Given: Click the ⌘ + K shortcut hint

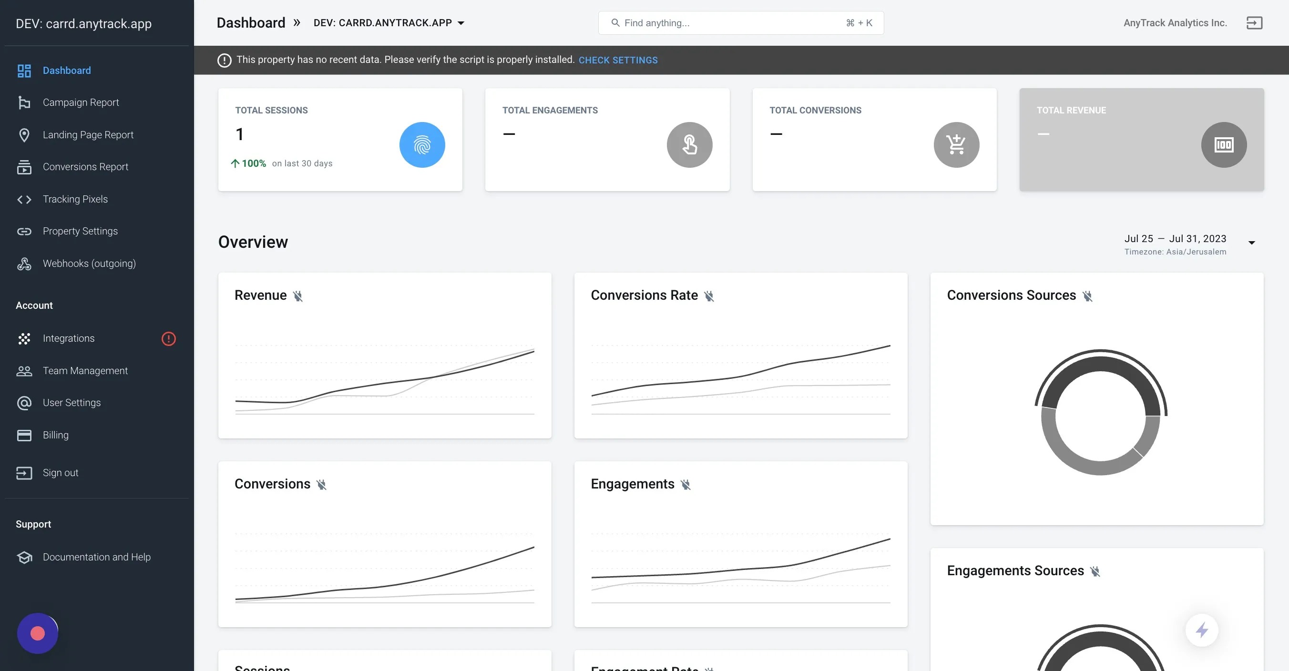Looking at the screenshot, I should click(x=859, y=23).
